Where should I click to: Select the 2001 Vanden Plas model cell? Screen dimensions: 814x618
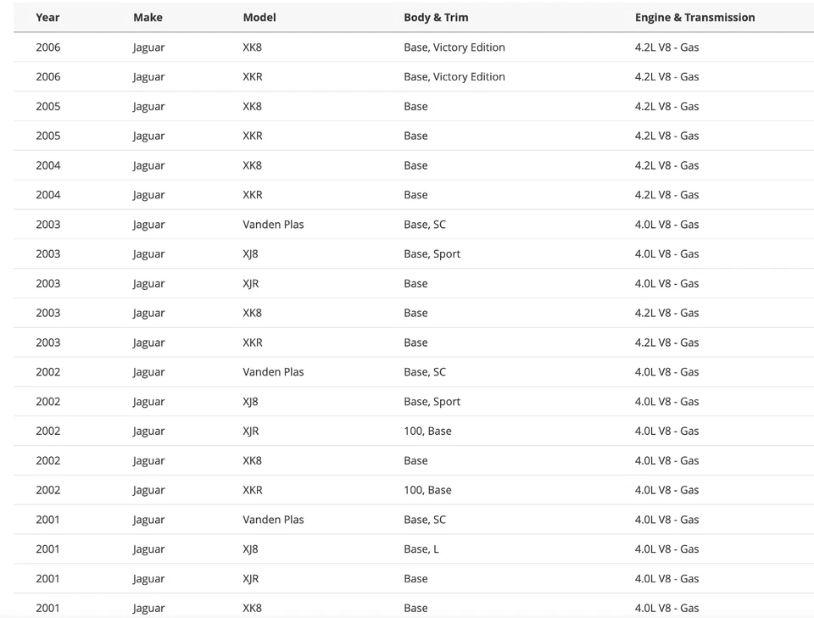tap(273, 520)
